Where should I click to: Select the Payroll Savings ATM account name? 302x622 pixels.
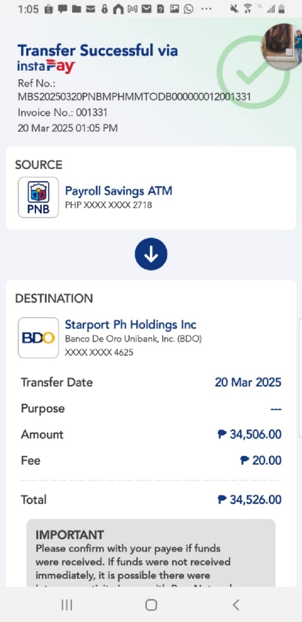pyautogui.click(x=119, y=191)
